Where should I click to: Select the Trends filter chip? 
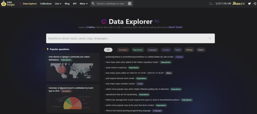[178, 50]
